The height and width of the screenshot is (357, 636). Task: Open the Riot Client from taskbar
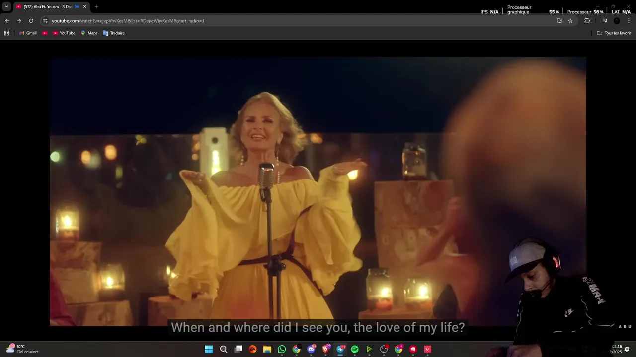point(413,349)
